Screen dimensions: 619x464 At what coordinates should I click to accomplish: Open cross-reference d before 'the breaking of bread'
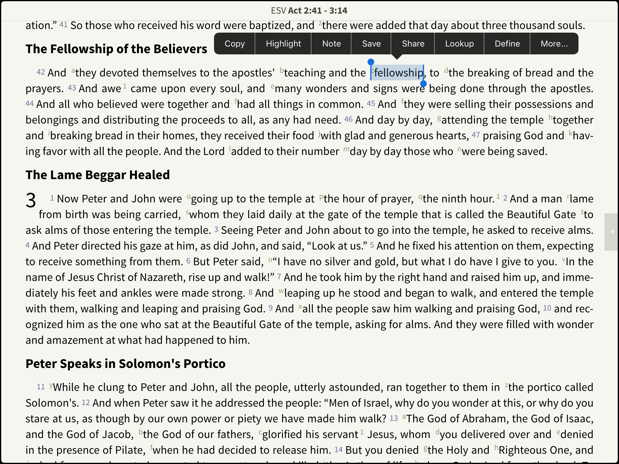pos(446,70)
